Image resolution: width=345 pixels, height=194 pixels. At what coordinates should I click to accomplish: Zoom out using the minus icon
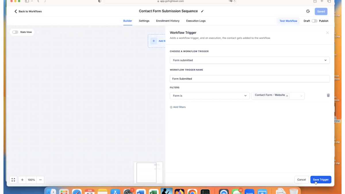coord(40,180)
